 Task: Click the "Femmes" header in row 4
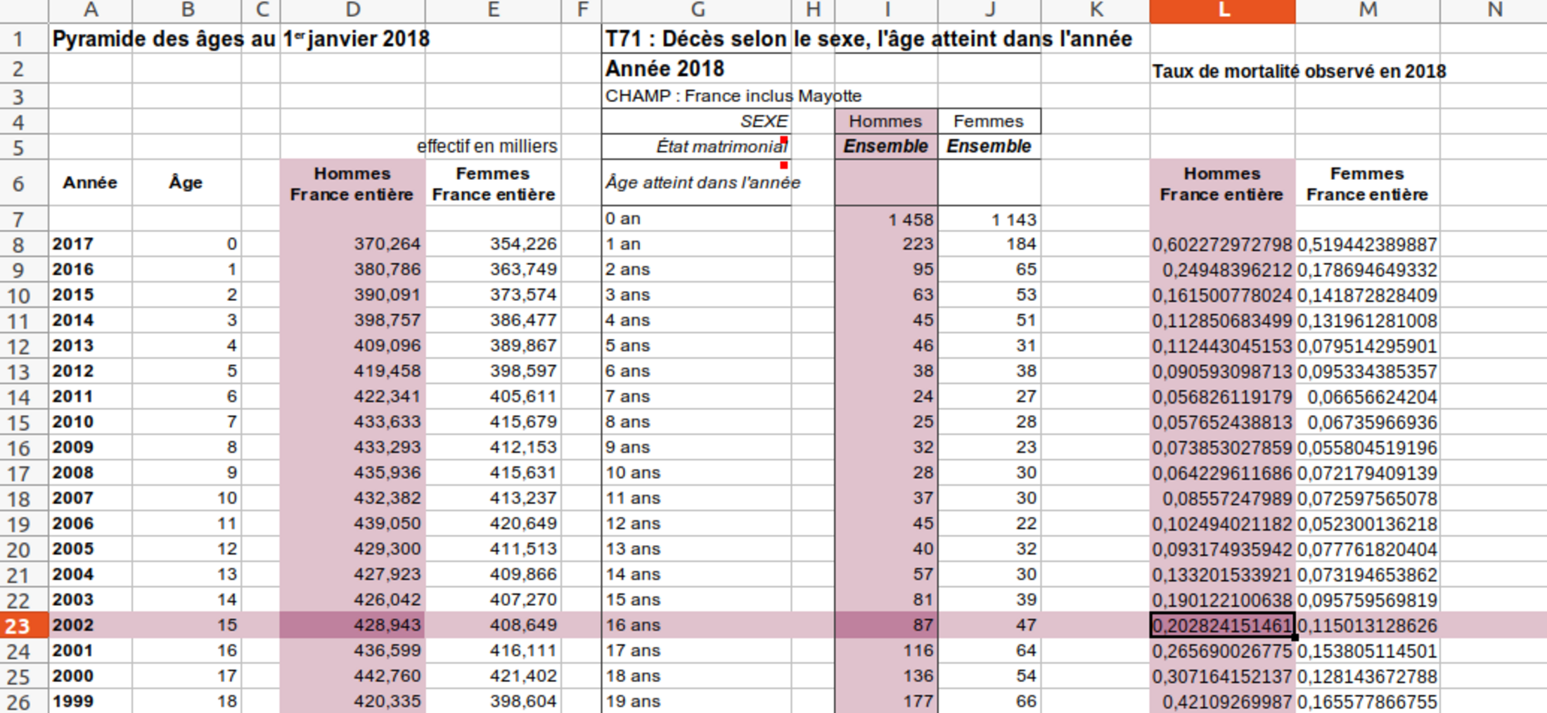pyautogui.click(x=988, y=121)
